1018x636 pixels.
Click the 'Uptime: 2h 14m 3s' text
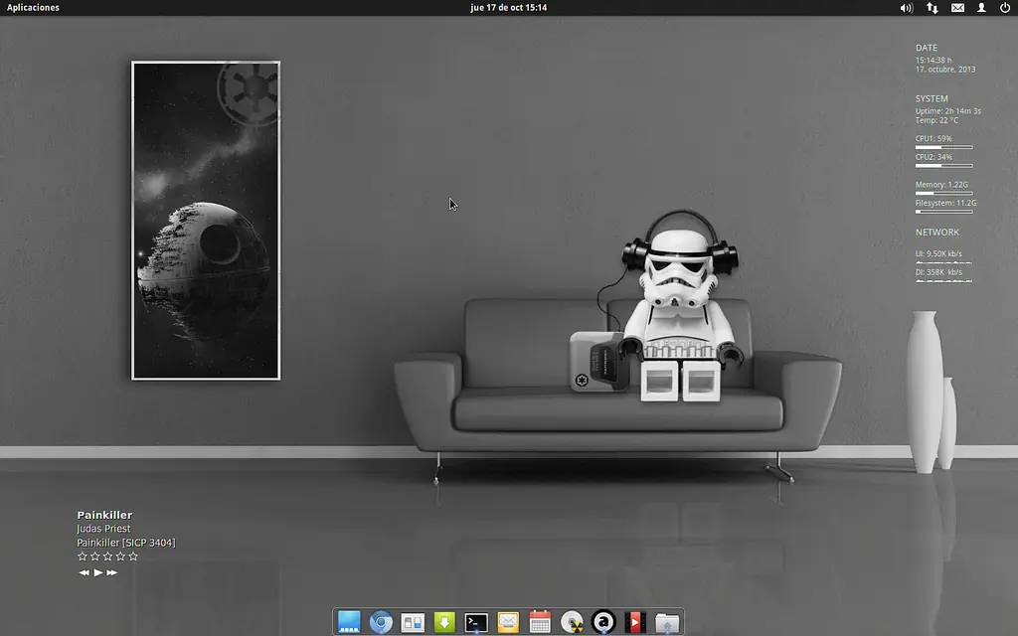947,111
